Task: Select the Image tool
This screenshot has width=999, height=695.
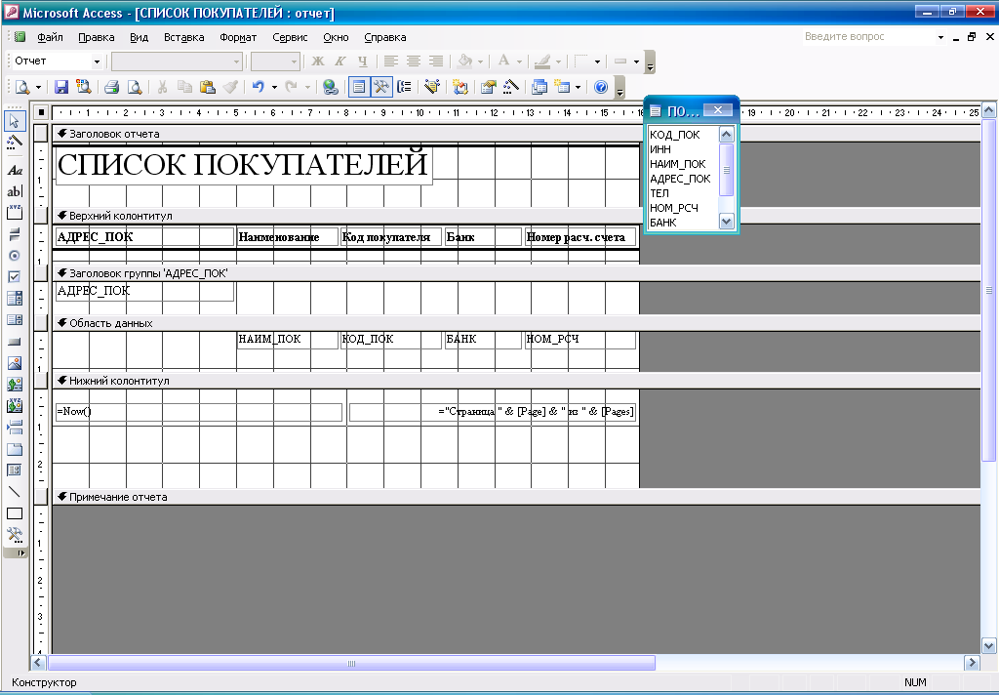Action: [x=14, y=363]
